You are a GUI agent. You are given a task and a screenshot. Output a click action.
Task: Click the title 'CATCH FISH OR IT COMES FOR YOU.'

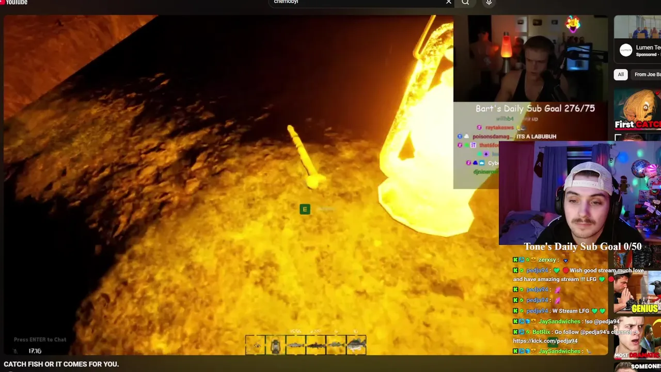[61, 364]
